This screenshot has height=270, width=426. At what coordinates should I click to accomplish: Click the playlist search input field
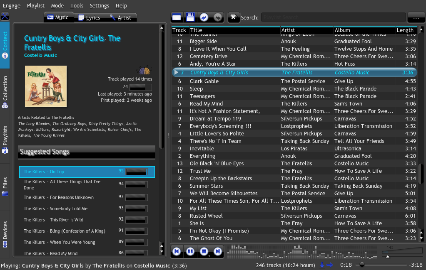(x=334, y=17)
